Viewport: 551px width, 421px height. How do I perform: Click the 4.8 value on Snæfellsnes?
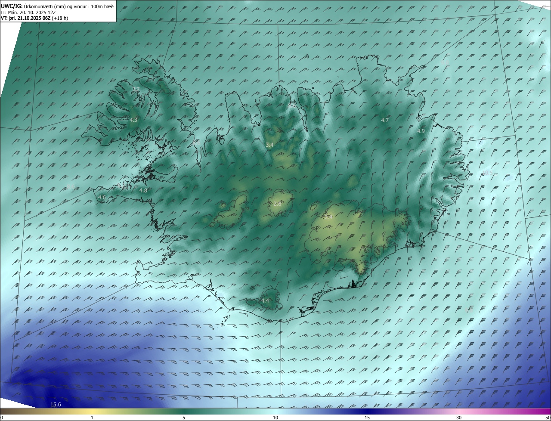[143, 190]
